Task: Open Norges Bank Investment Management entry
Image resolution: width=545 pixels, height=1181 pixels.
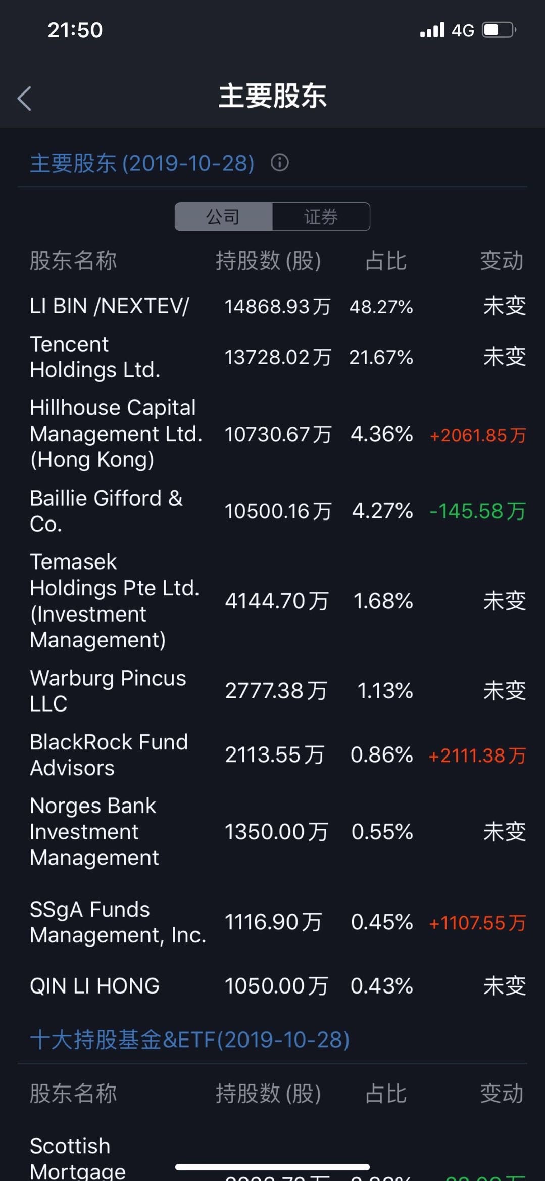Action: point(272,832)
